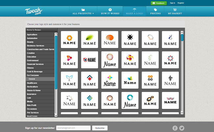The width and height of the screenshot is (214, 132).
Task: Click category list scroll down arrow
Action: click(x=56, y=115)
